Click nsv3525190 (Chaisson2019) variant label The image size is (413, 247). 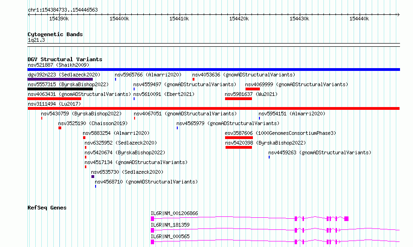pyautogui.click(x=93, y=123)
